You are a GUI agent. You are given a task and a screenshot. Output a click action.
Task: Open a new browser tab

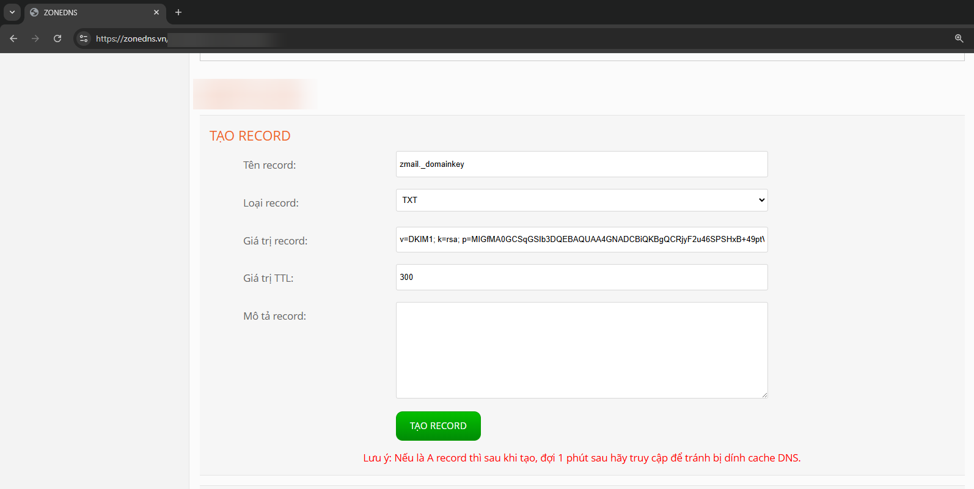(x=178, y=12)
